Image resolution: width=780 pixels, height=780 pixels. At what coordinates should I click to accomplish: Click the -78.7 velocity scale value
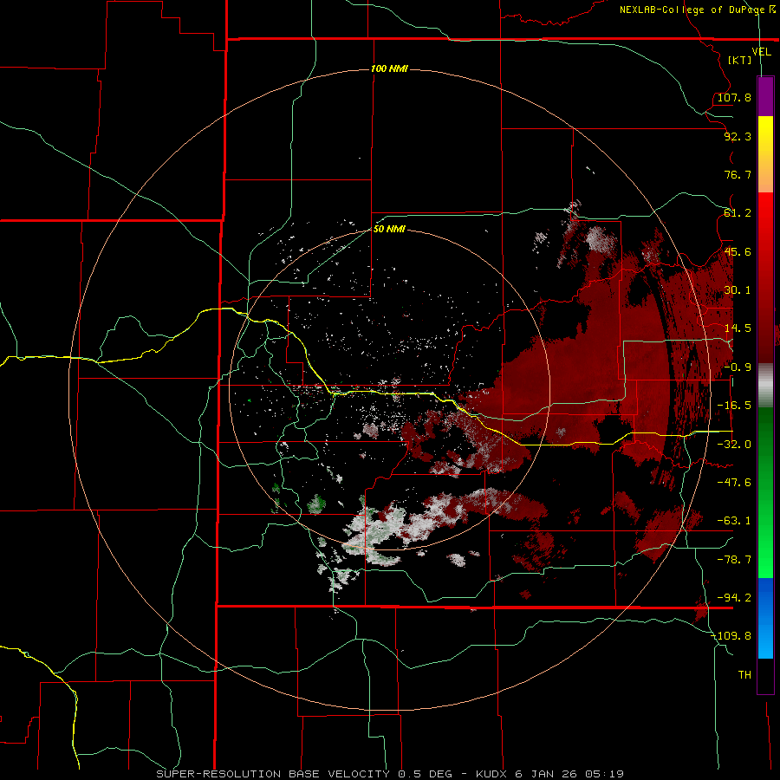coord(734,560)
